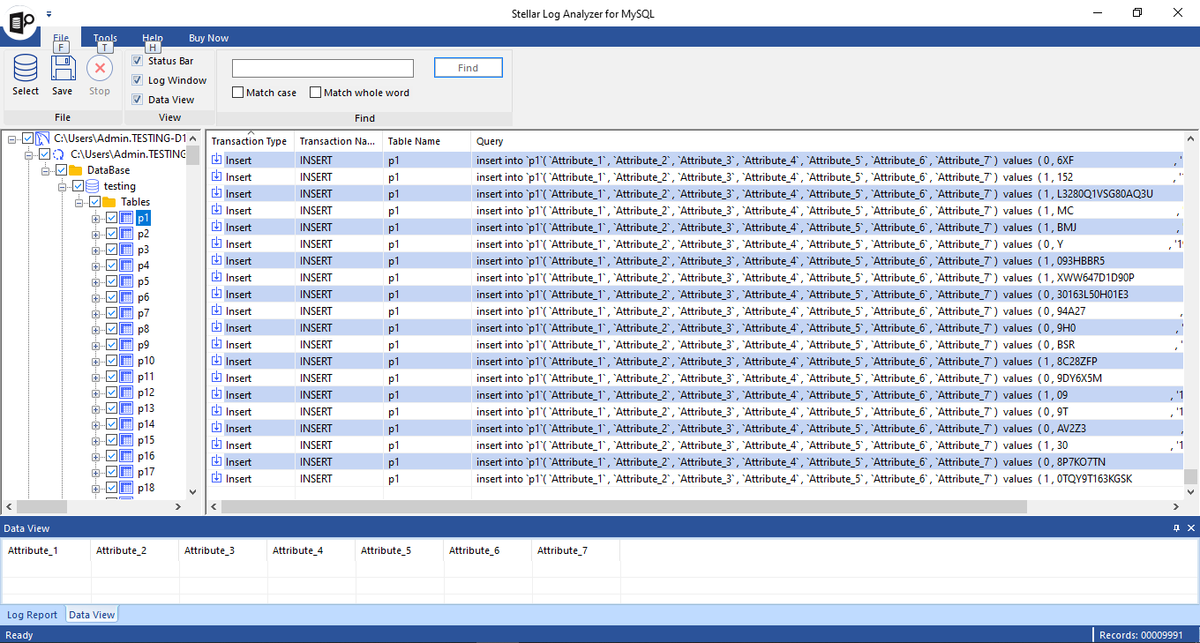
Task: Pin the Data View panel
Action: 1176,528
